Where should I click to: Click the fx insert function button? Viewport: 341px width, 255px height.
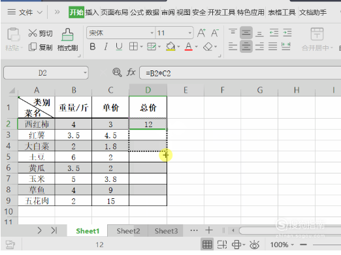pyautogui.click(x=131, y=72)
